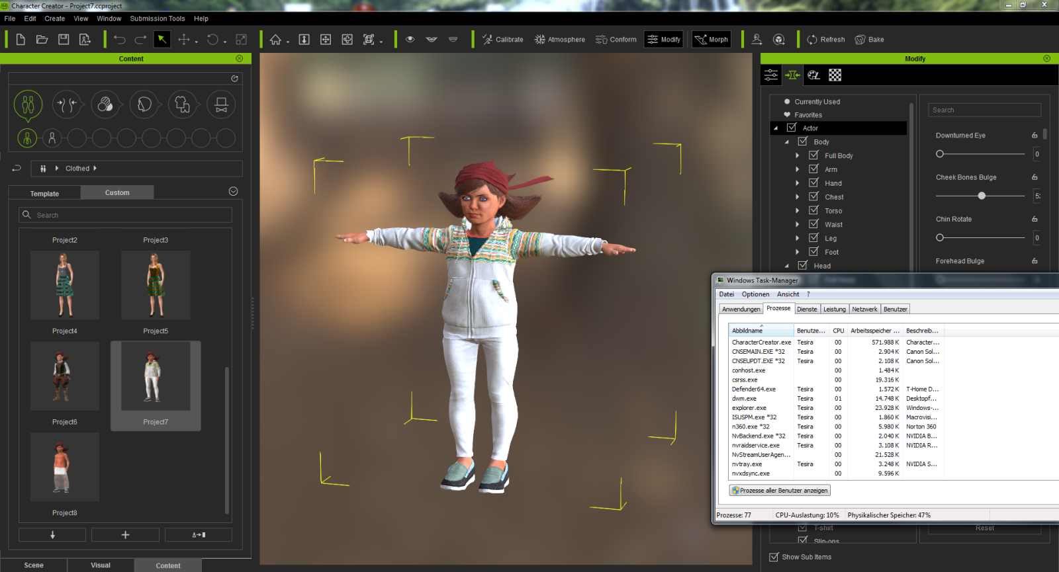1059x572 pixels.
Task: Click Currently Used in the morph list
Action: coord(817,102)
